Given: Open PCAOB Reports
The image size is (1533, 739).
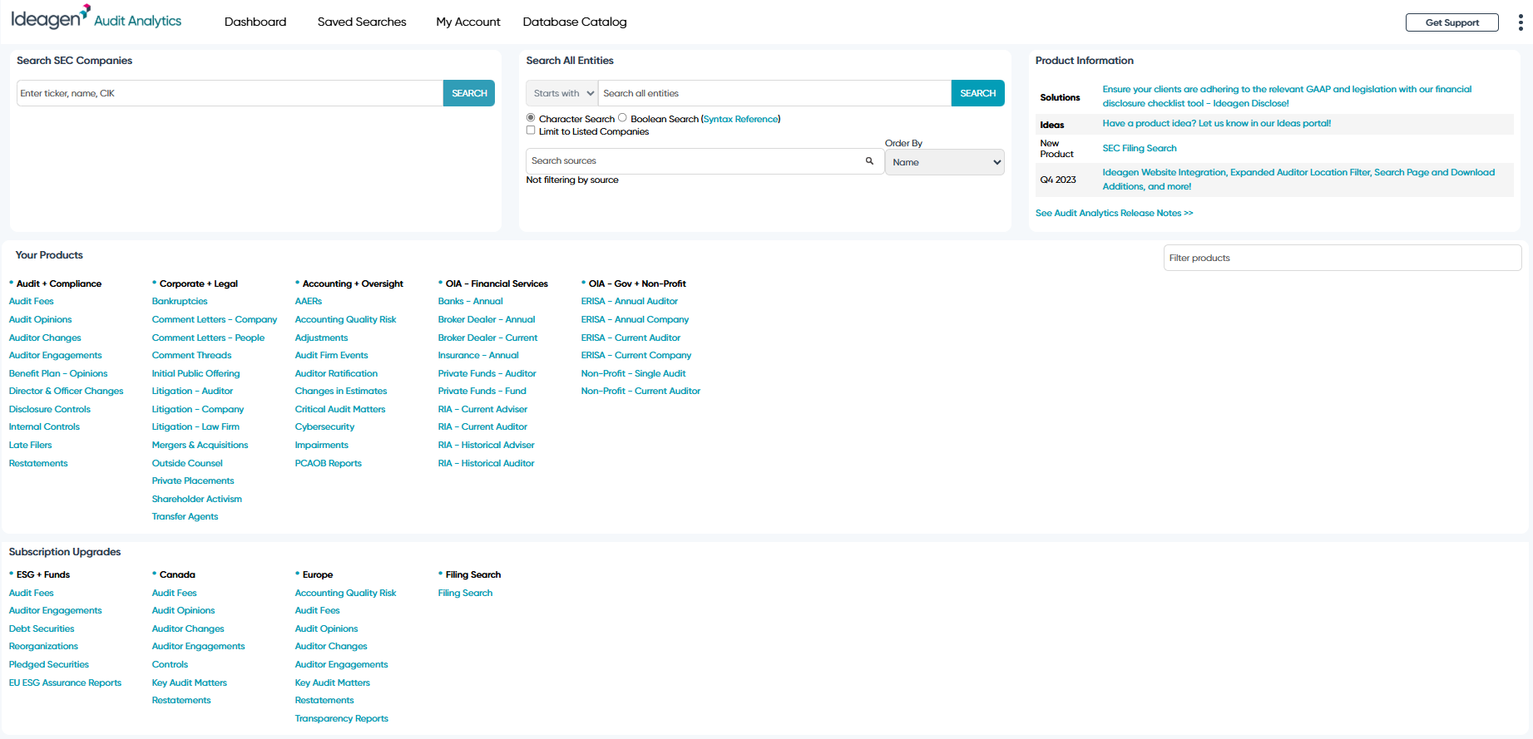Looking at the screenshot, I should [329, 463].
